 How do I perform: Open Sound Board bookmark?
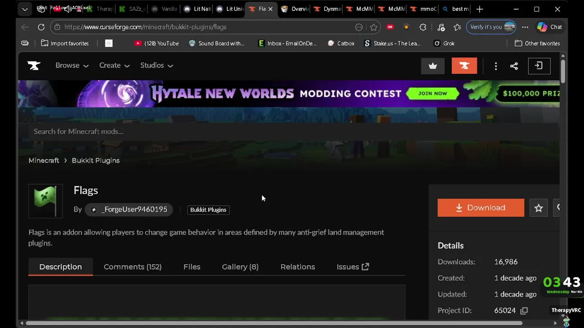[217, 43]
